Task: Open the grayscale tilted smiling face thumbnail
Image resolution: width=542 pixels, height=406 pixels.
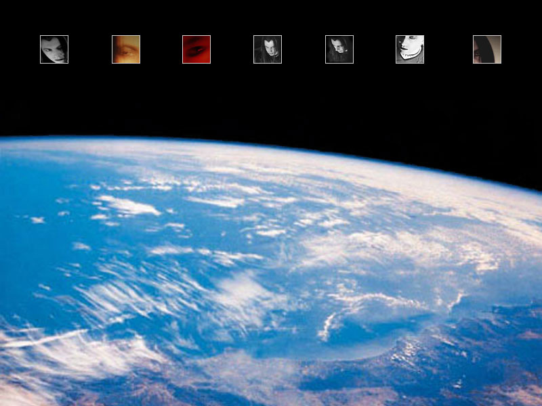Action: pos(54,49)
